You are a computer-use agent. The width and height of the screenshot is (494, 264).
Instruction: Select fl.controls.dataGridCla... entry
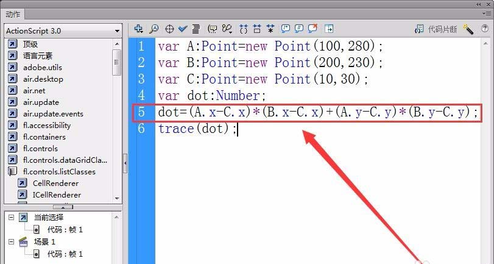click(x=65, y=160)
